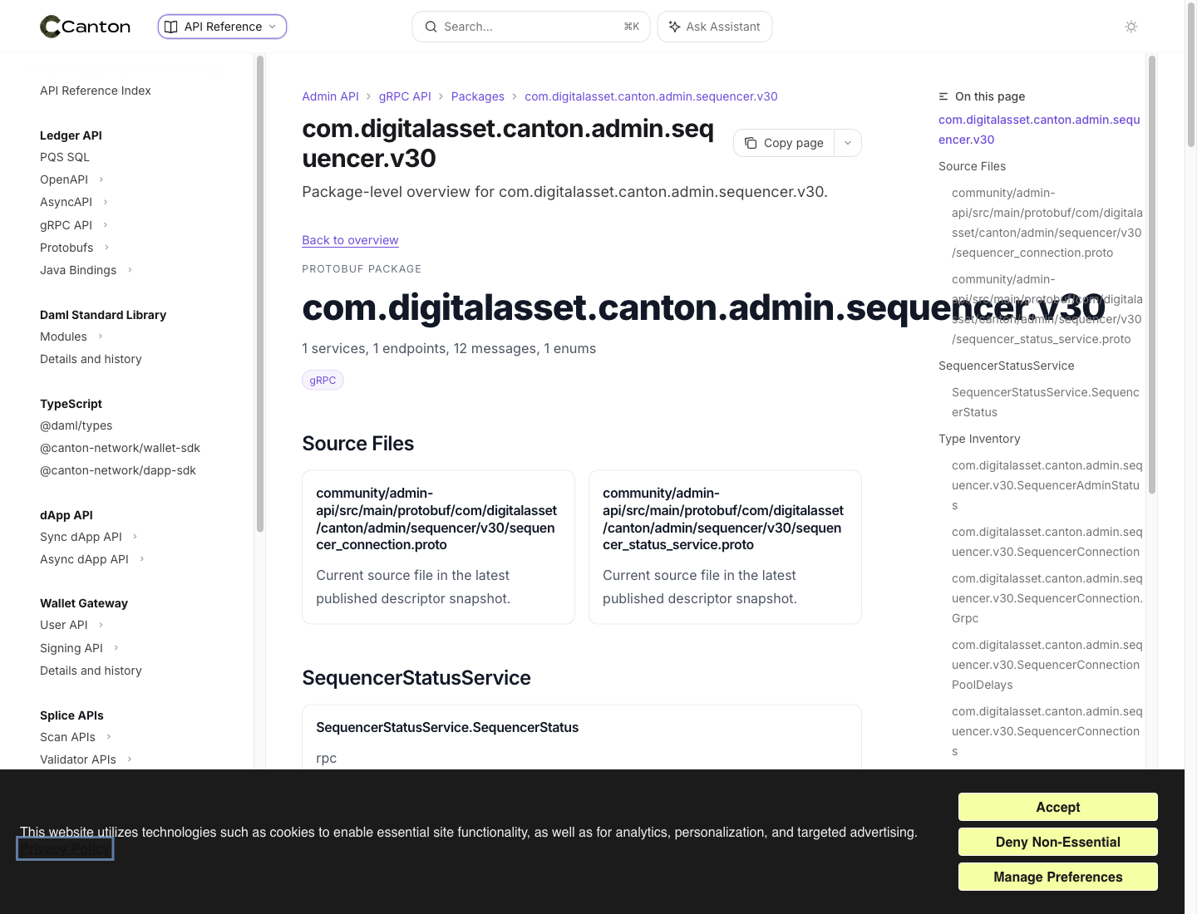1197x914 pixels.
Task: Focus the Search field
Action: coord(531,27)
